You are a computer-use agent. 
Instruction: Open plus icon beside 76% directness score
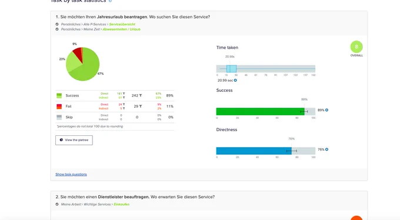[327, 149]
